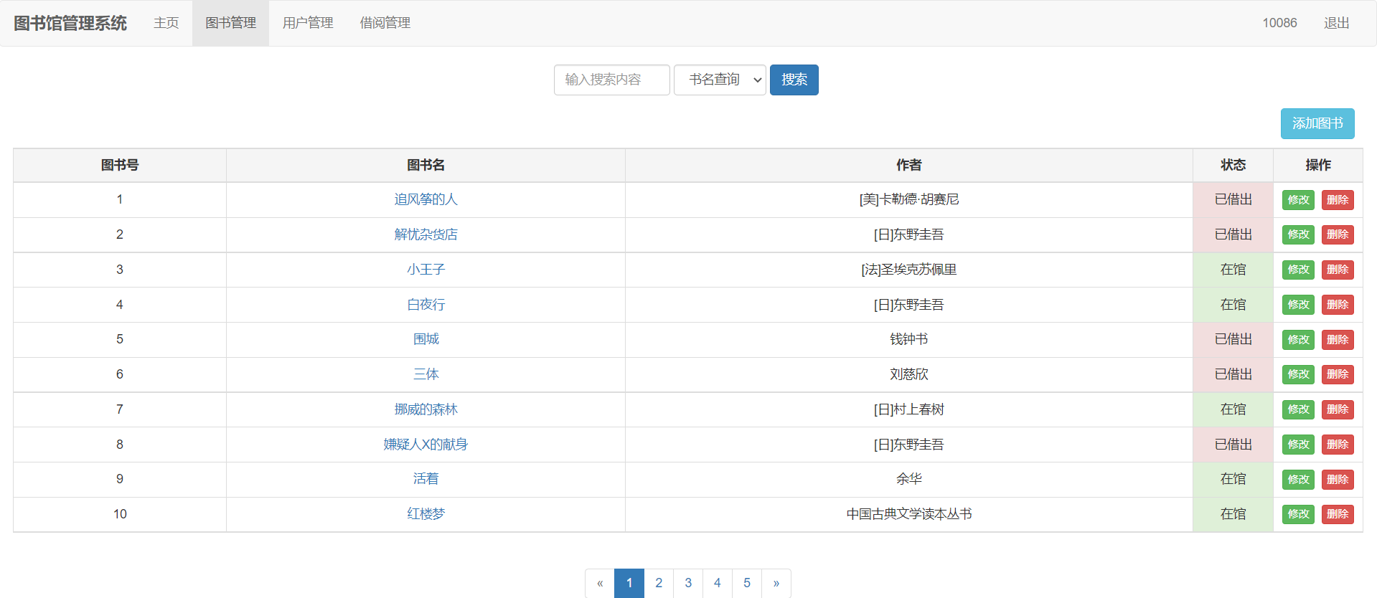The height and width of the screenshot is (598, 1377).
Task: Click 修改 for 三体
Action: click(1298, 374)
